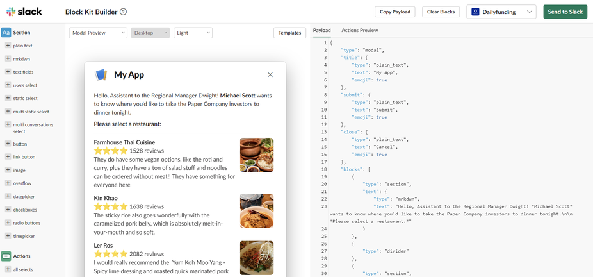Expand the Dailyfunding workspace selector
Screen dimensions: 593x277
501,12
